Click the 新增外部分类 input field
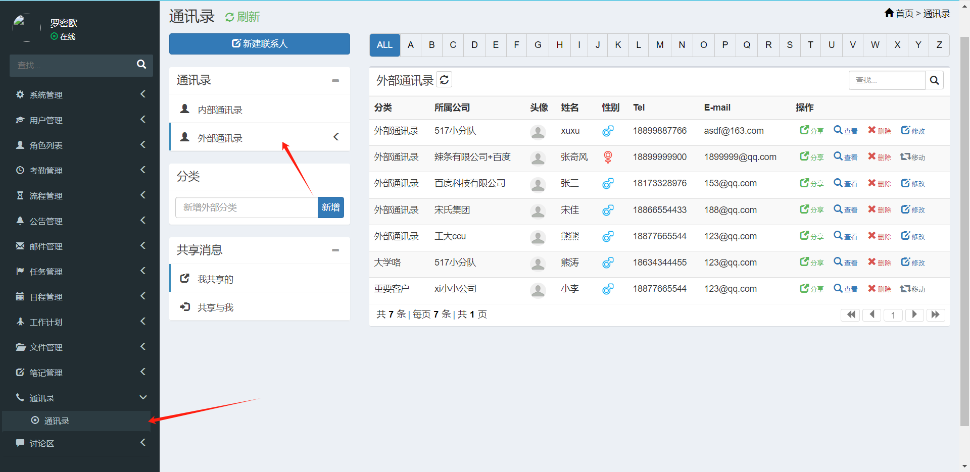 click(x=246, y=207)
